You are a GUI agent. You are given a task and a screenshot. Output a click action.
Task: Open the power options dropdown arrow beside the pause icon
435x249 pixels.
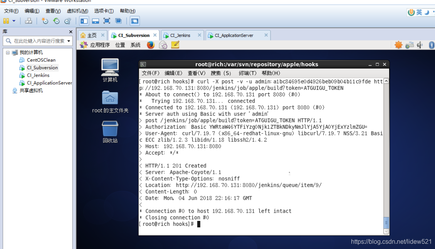tap(13, 21)
